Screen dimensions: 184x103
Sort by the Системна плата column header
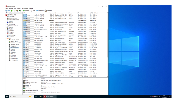62,13
